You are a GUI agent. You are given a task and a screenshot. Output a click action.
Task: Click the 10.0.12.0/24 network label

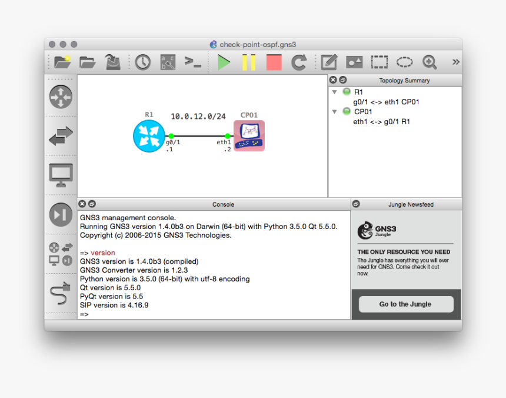198,116
